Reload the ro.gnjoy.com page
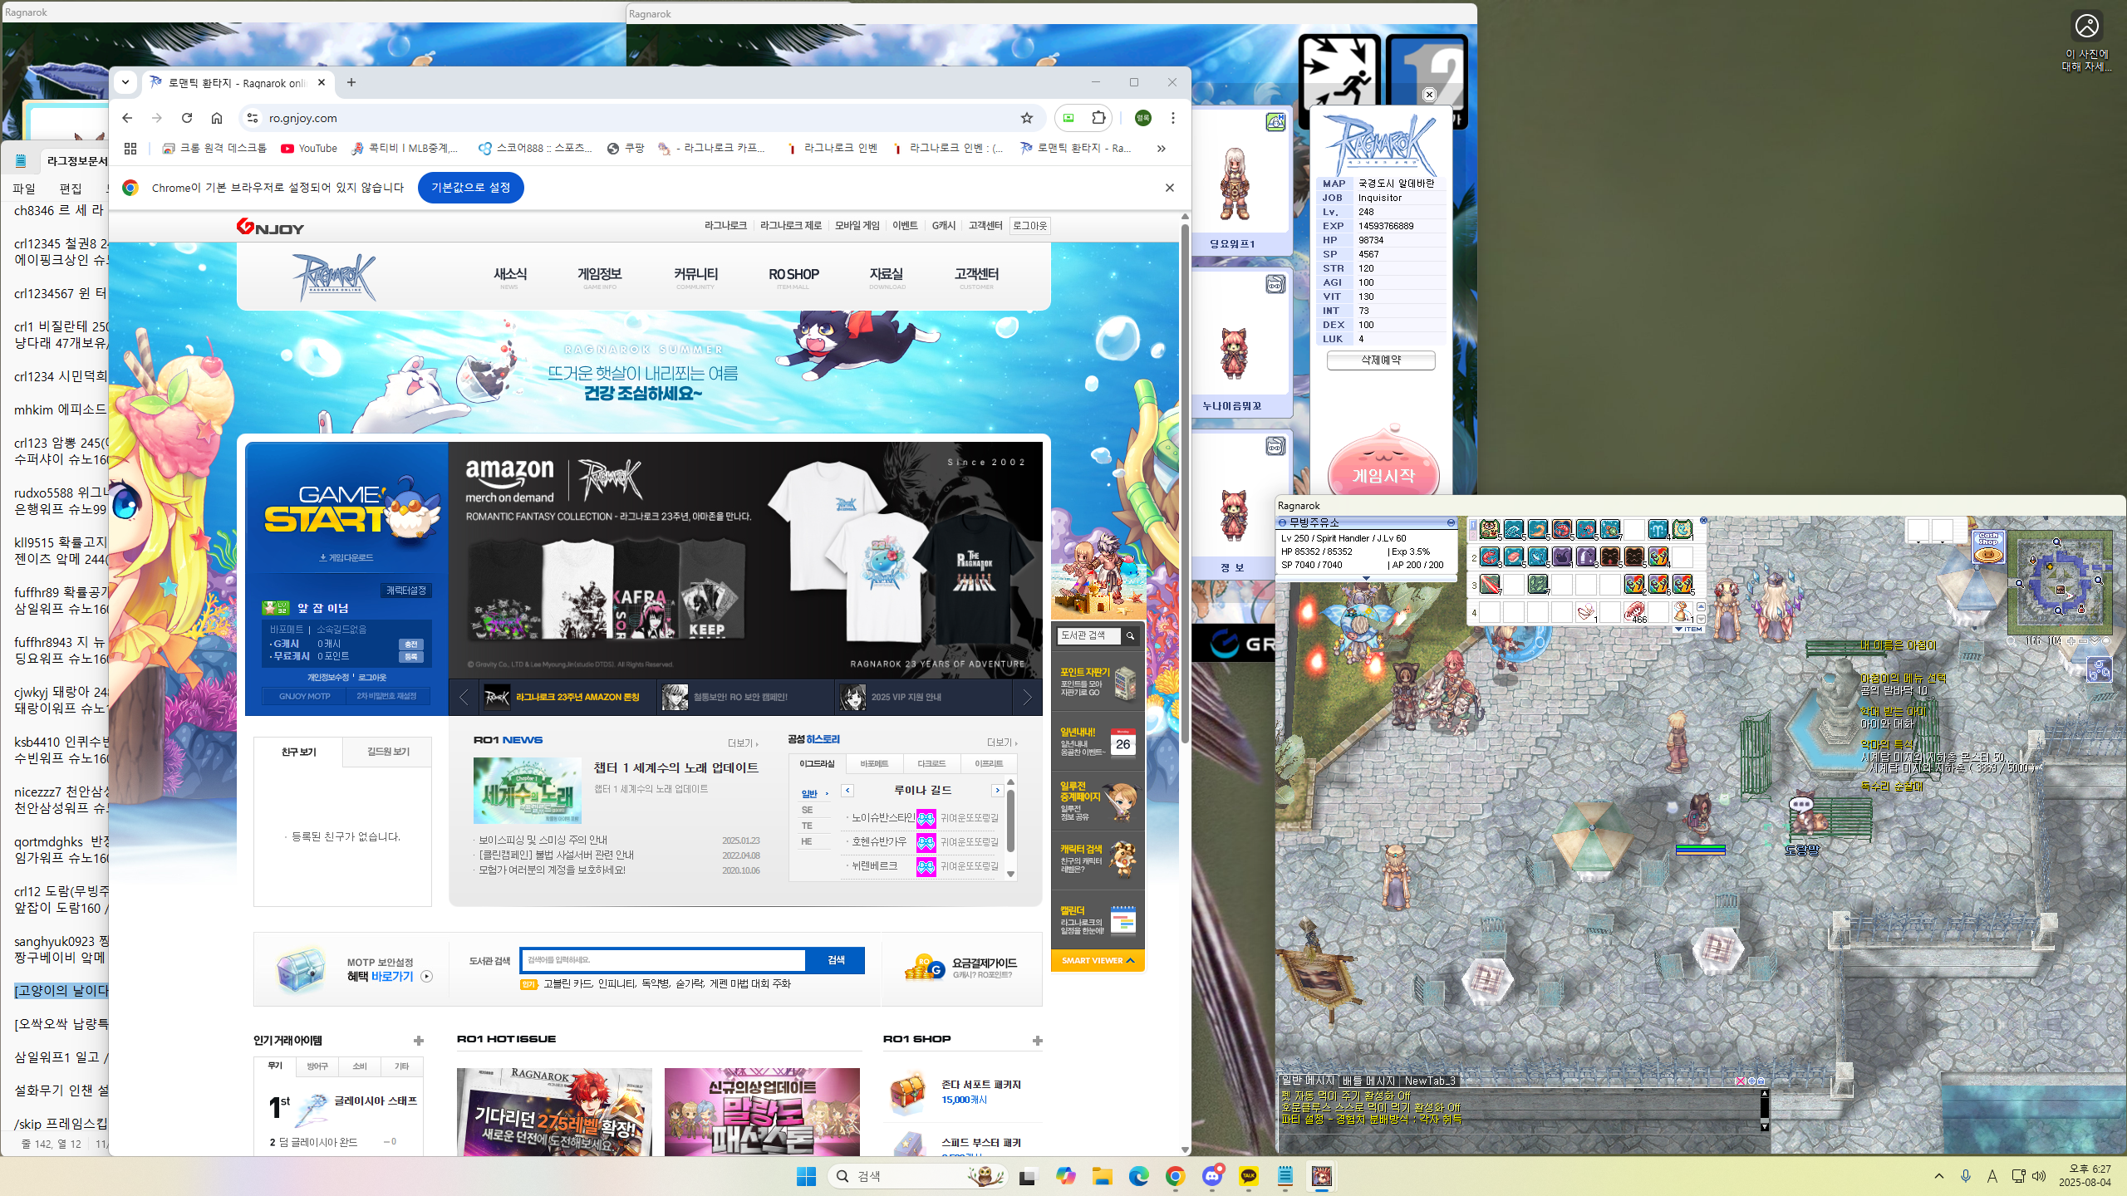This screenshot has height=1196, width=2127. [187, 118]
